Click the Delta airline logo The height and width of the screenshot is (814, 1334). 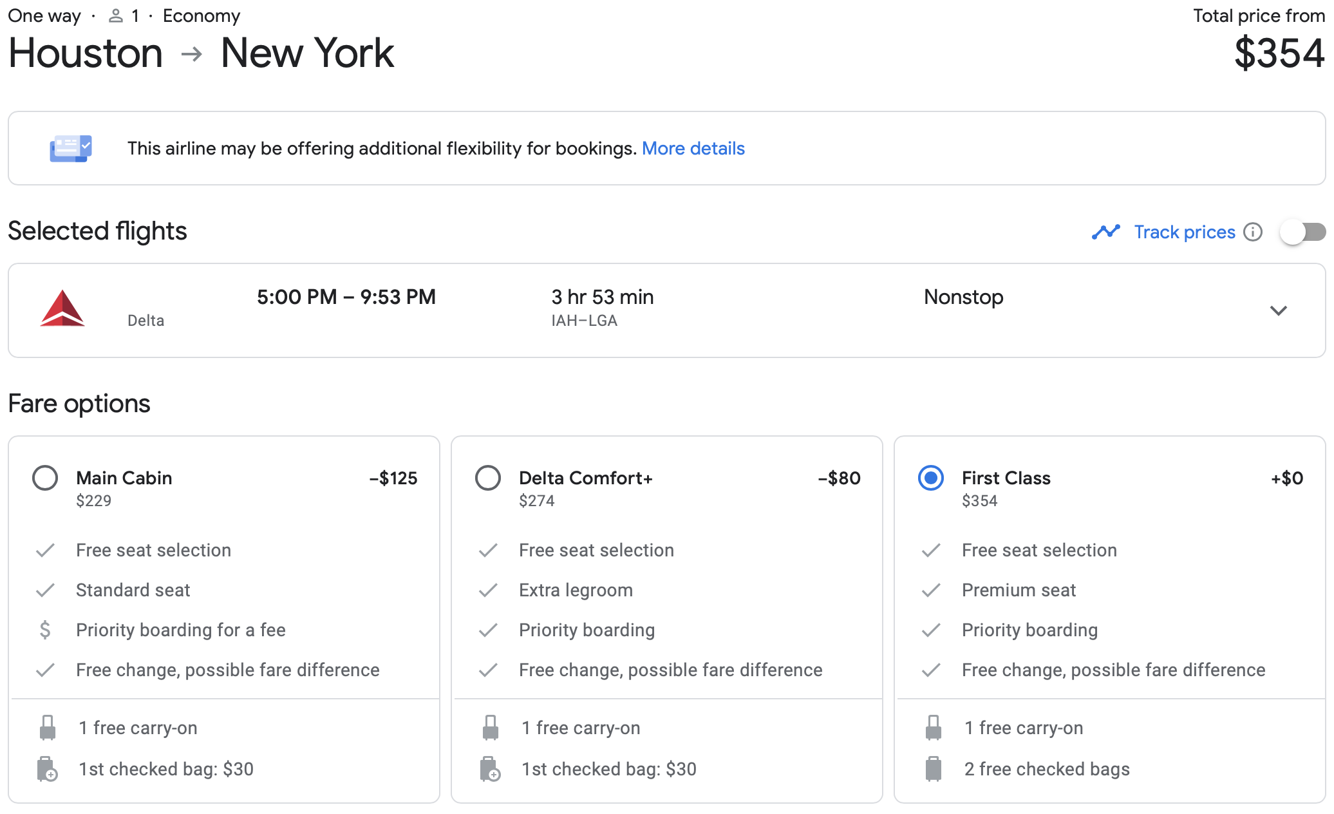tap(63, 308)
